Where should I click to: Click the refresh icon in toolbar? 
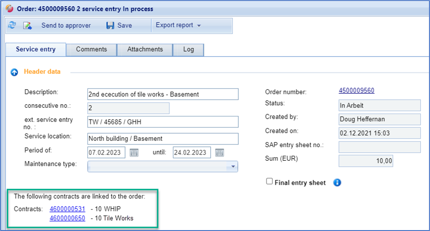tap(12, 25)
